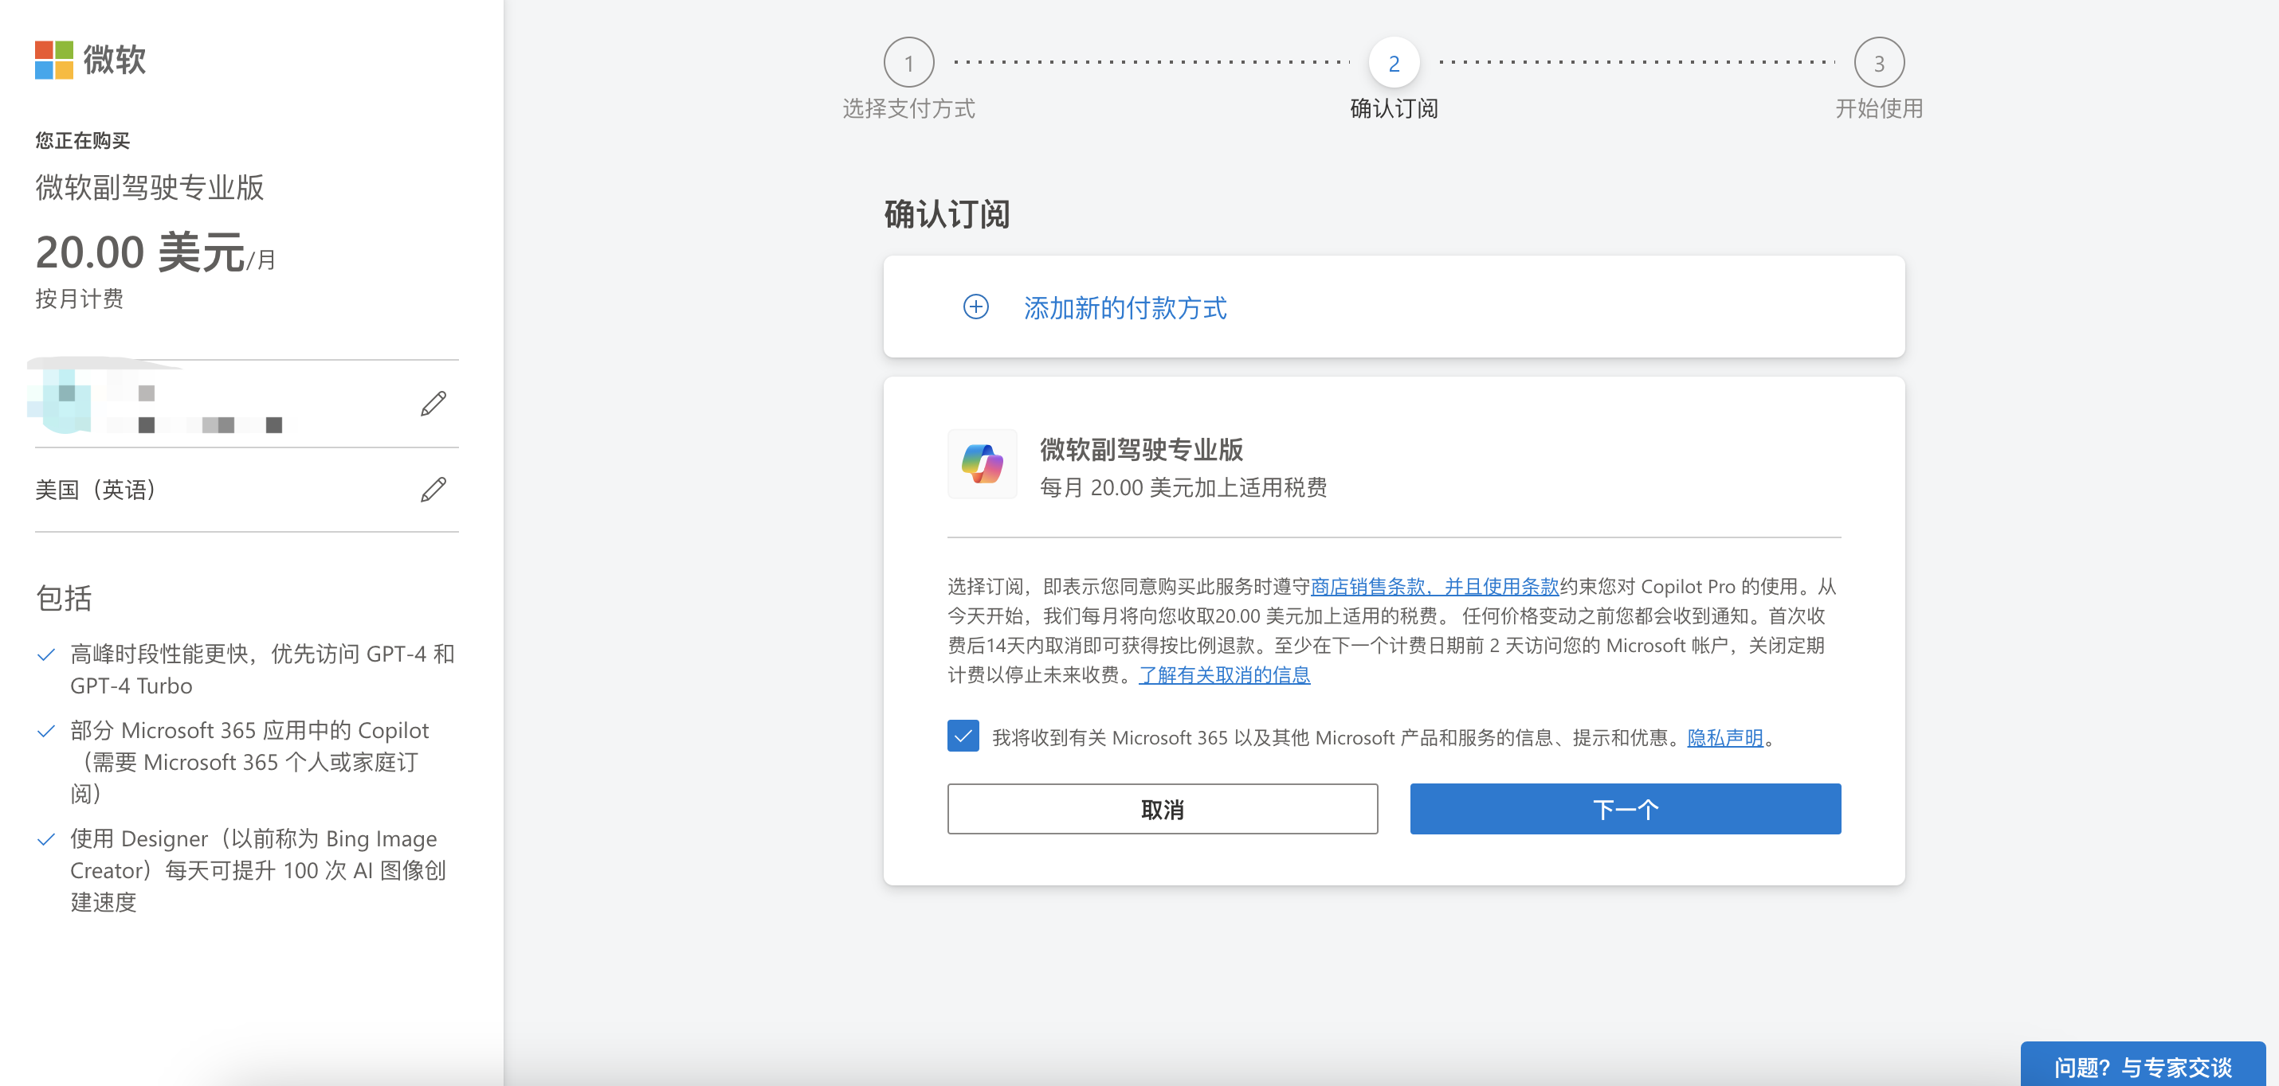Click the Copilot Pro product icon
The width and height of the screenshot is (2279, 1086).
[982, 464]
